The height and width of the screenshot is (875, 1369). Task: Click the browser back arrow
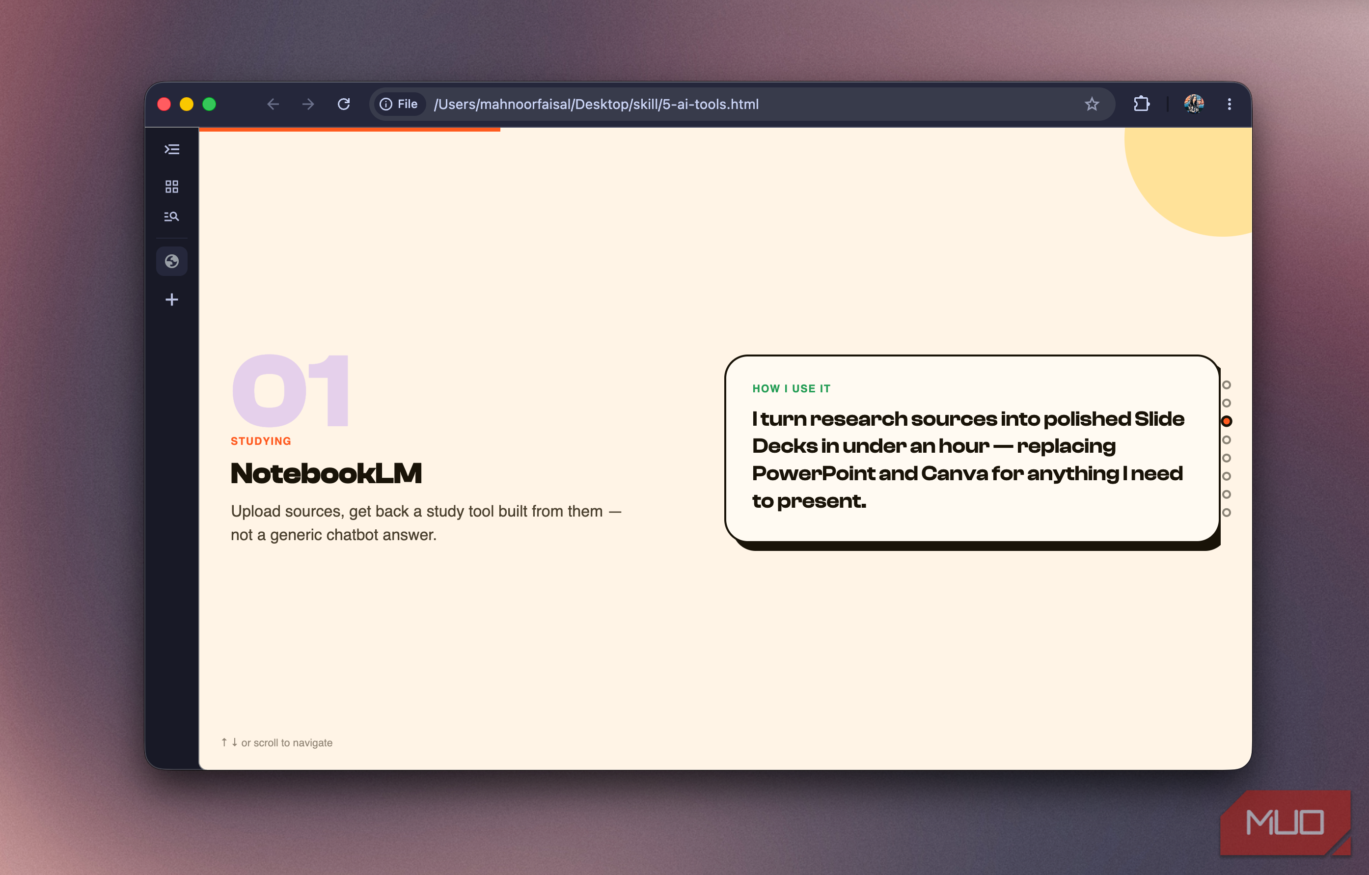(x=273, y=104)
